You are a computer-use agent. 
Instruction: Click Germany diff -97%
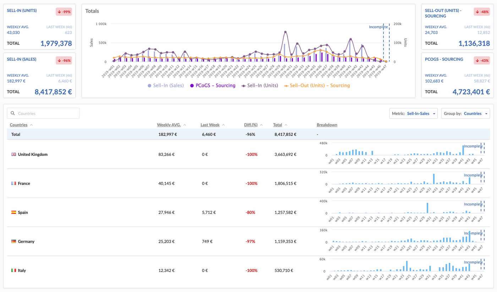pos(250,242)
